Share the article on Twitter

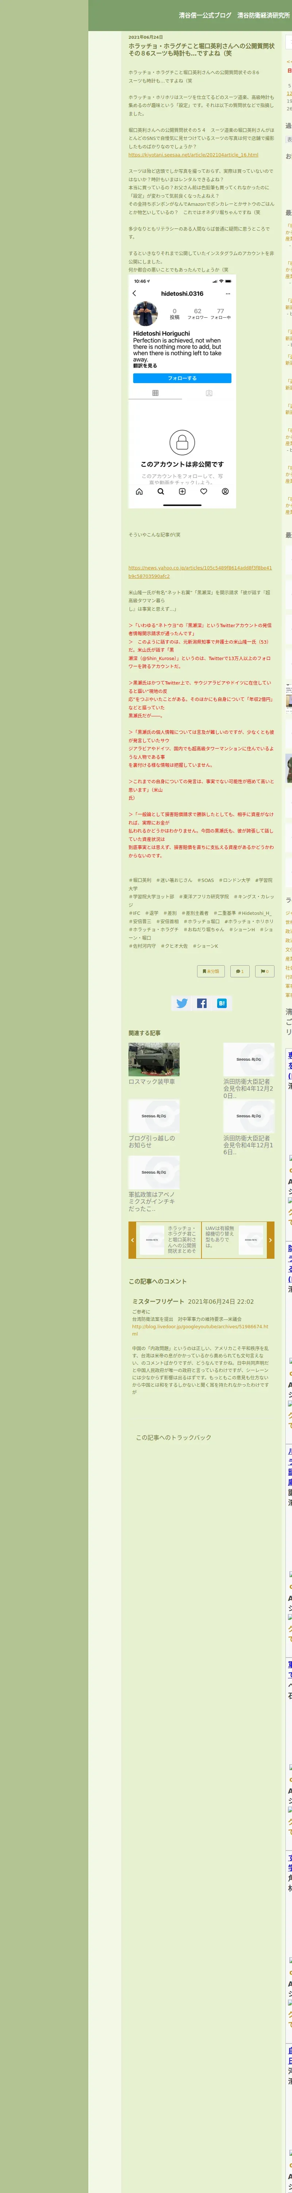click(x=182, y=1003)
